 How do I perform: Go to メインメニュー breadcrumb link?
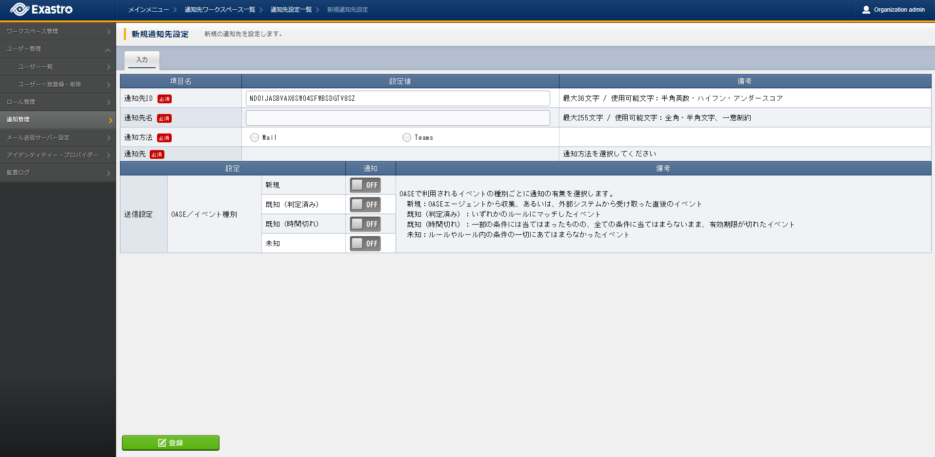coord(148,10)
